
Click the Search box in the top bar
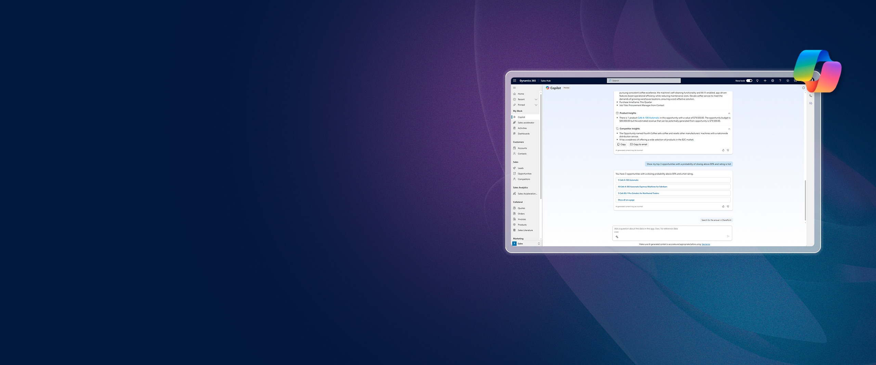643,81
